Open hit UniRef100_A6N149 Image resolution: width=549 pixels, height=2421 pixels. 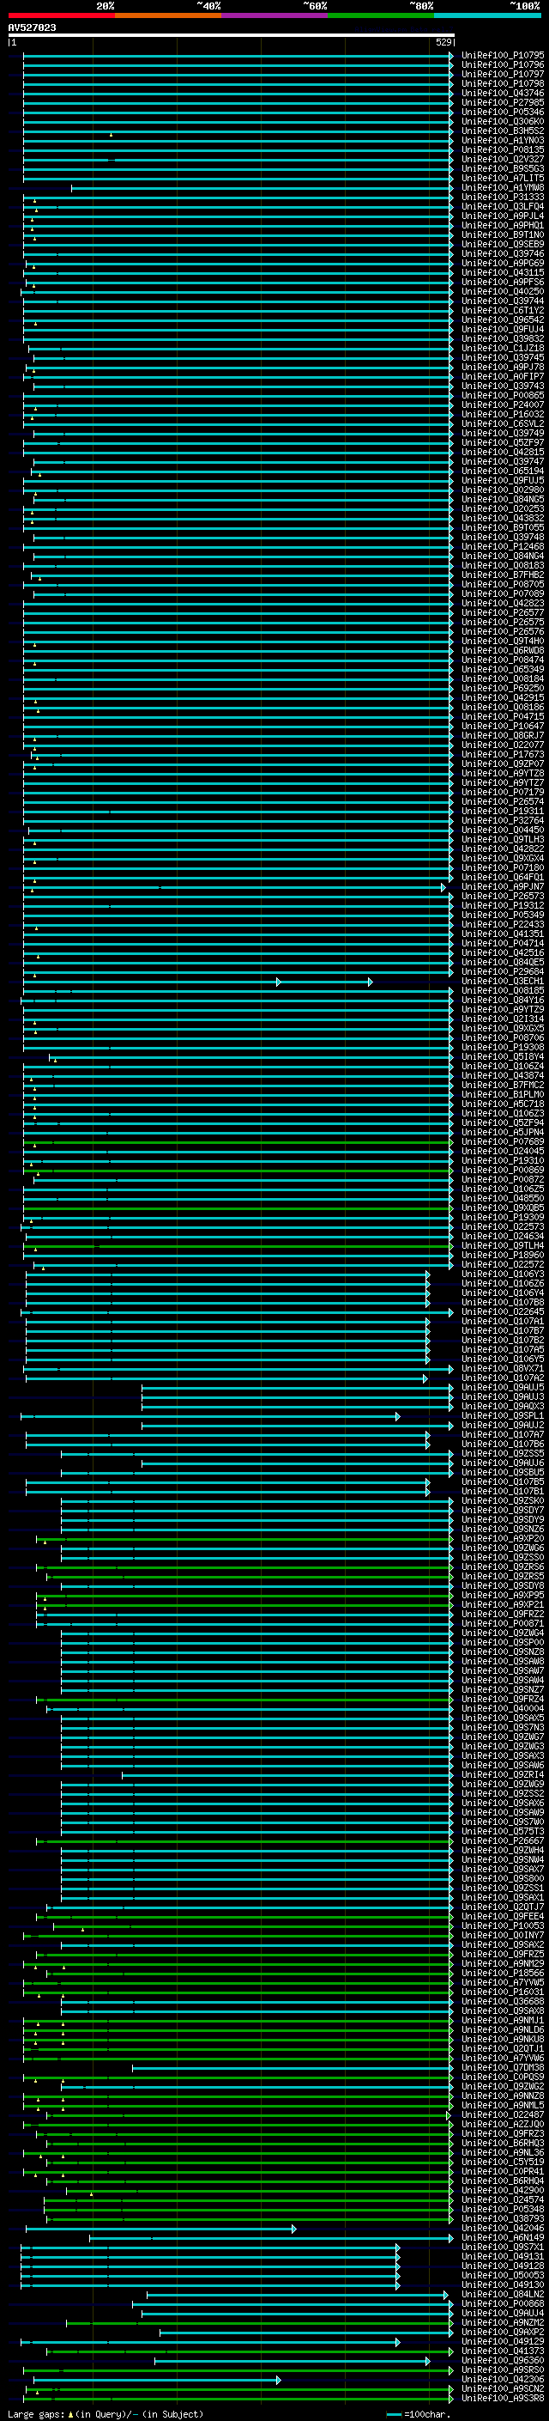502,2237
